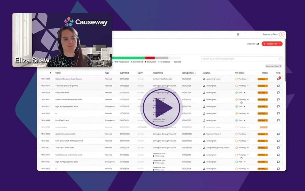305x191 pixels.
Task: Click assignee person icon on TTRO-14347 row
Action: [x=204, y=86]
